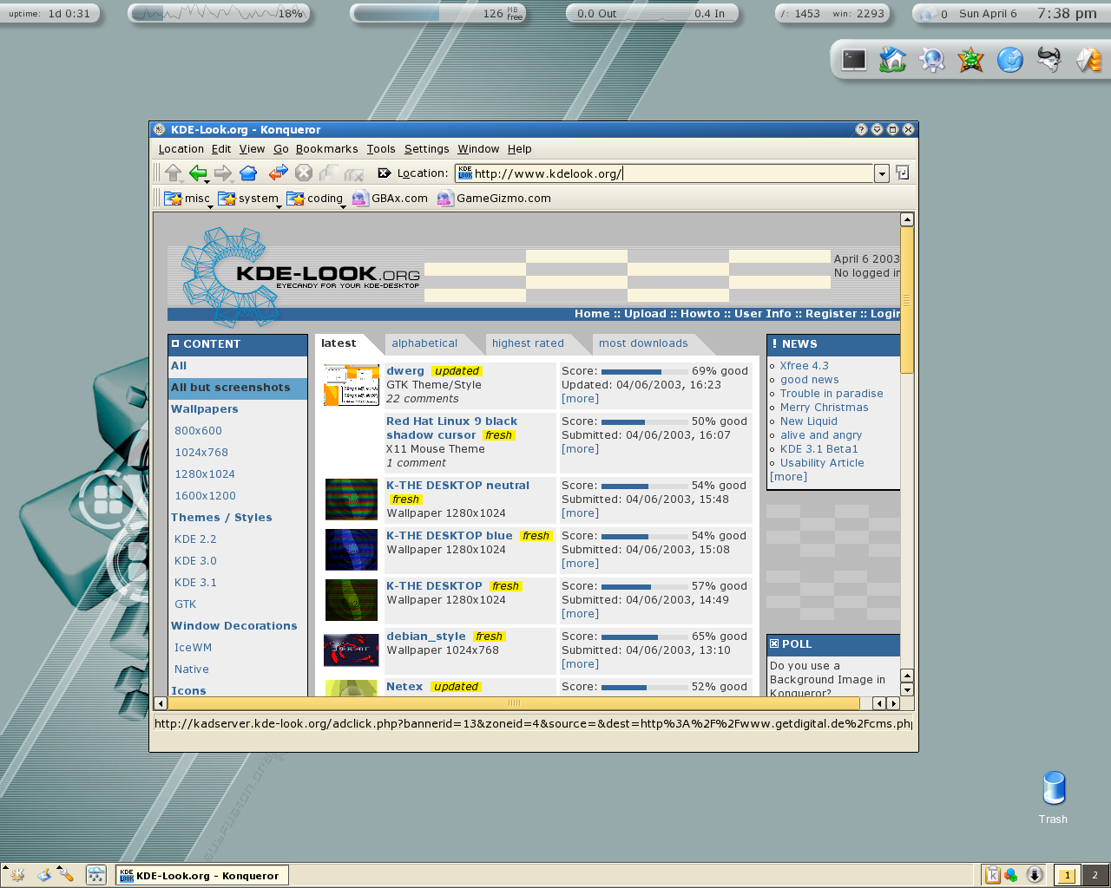Open the Bookmarks menu
The height and width of the screenshot is (888, 1111).
click(326, 149)
